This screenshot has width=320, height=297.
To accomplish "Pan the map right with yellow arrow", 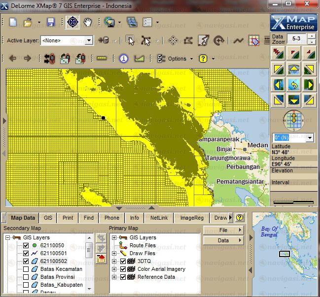I will [309, 85].
